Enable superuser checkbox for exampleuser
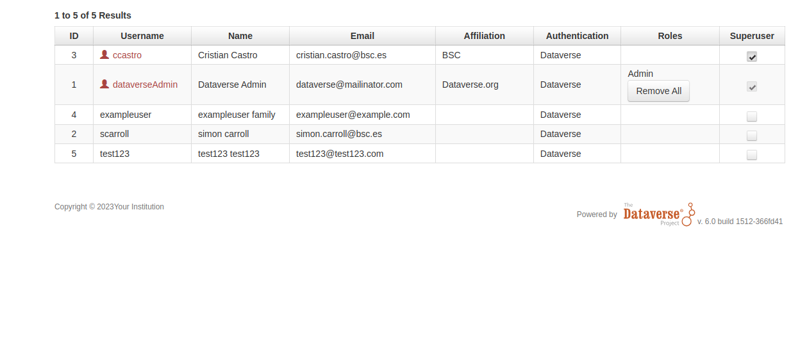This screenshot has height=340, width=791. 752,117
